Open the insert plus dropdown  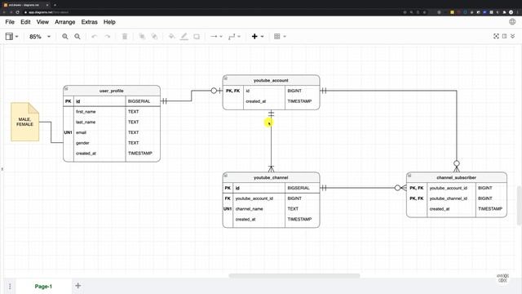258,36
